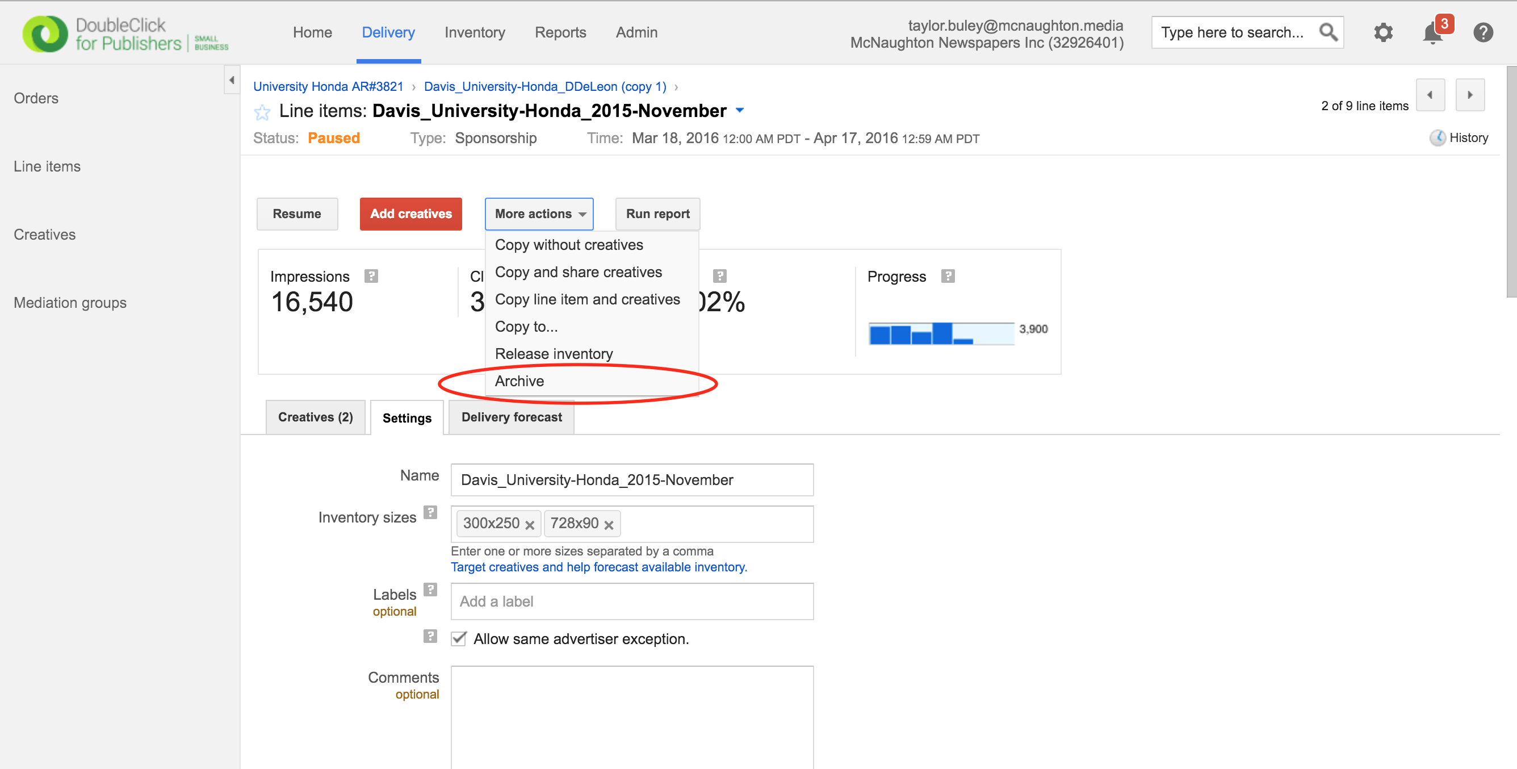Switch to the Delivery forecast tab
This screenshot has width=1517, height=769.
tap(511, 417)
